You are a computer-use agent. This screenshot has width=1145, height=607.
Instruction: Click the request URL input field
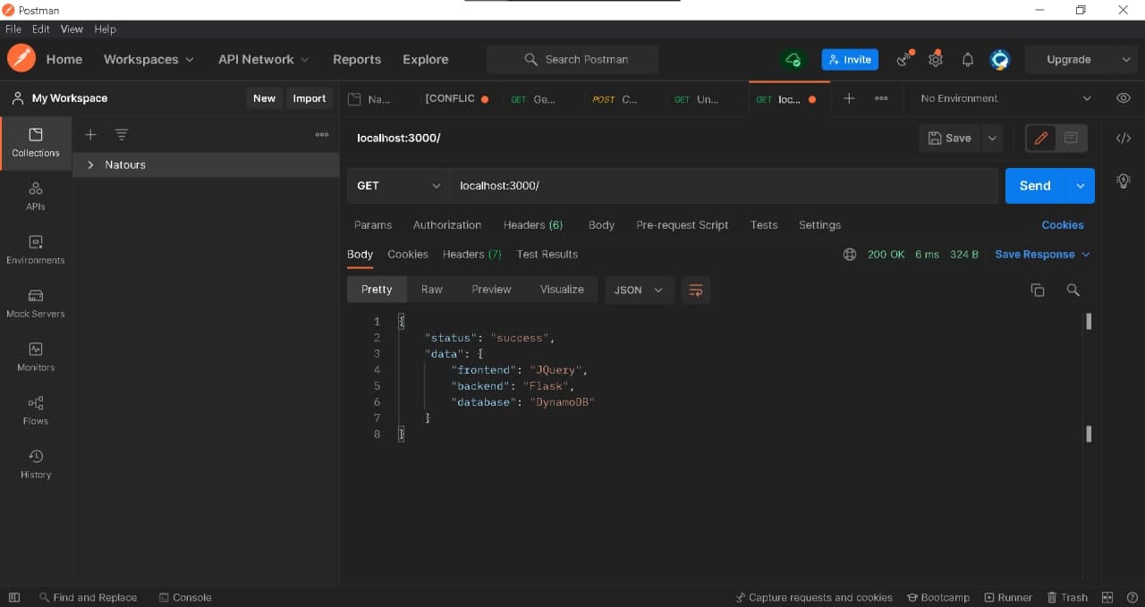723,186
